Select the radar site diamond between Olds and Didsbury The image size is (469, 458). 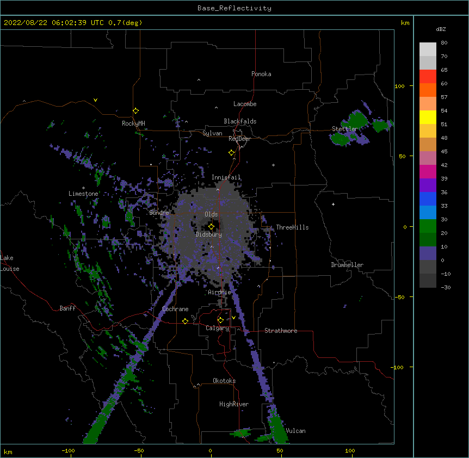[211, 227]
